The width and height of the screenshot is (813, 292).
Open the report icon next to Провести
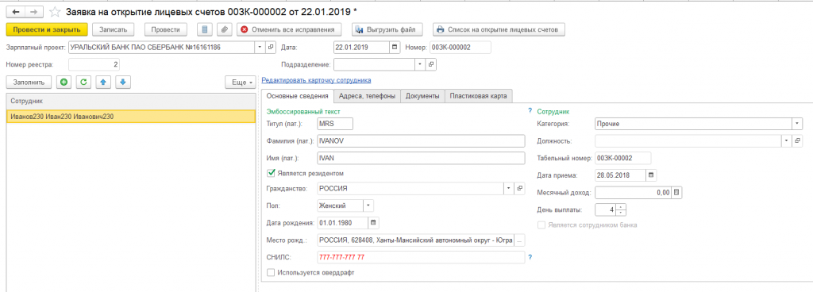[x=205, y=29]
